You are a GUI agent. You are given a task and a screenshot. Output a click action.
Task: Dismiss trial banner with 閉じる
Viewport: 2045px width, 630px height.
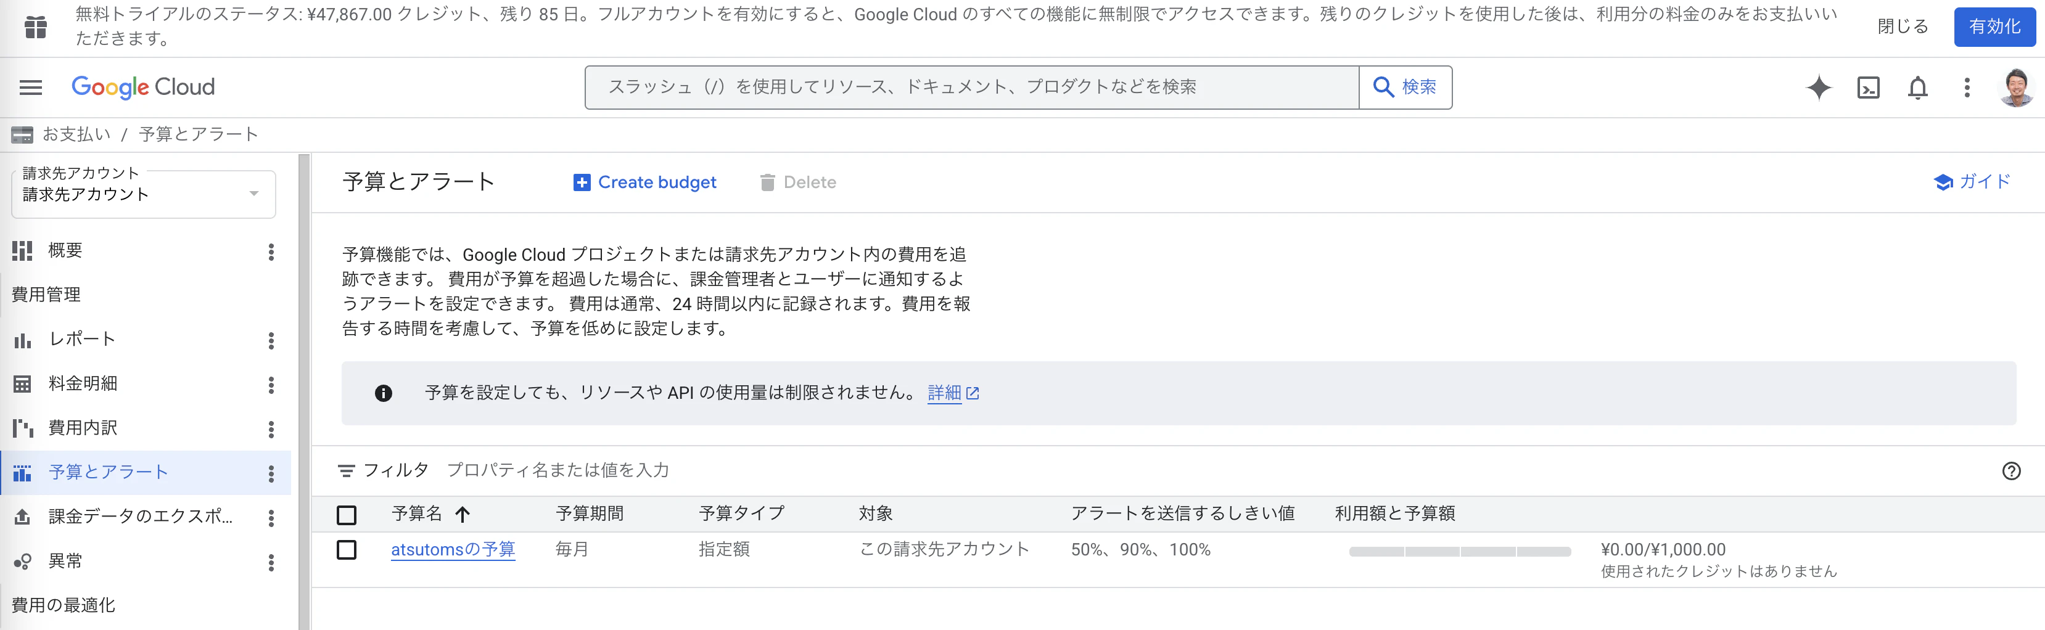(1902, 27)
